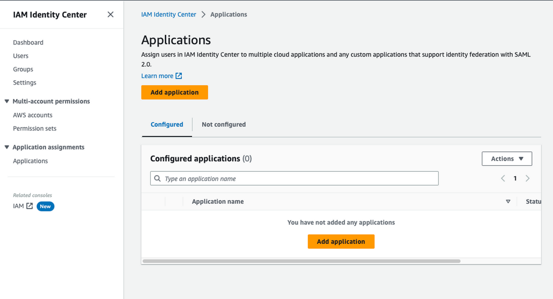Select the Configured tab

167,124
